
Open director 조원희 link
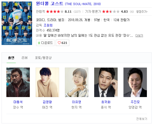48,25
